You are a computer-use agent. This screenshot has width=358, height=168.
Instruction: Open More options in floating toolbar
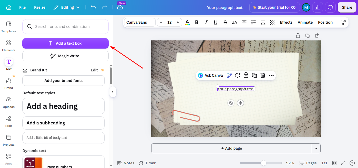coord(271,75)
